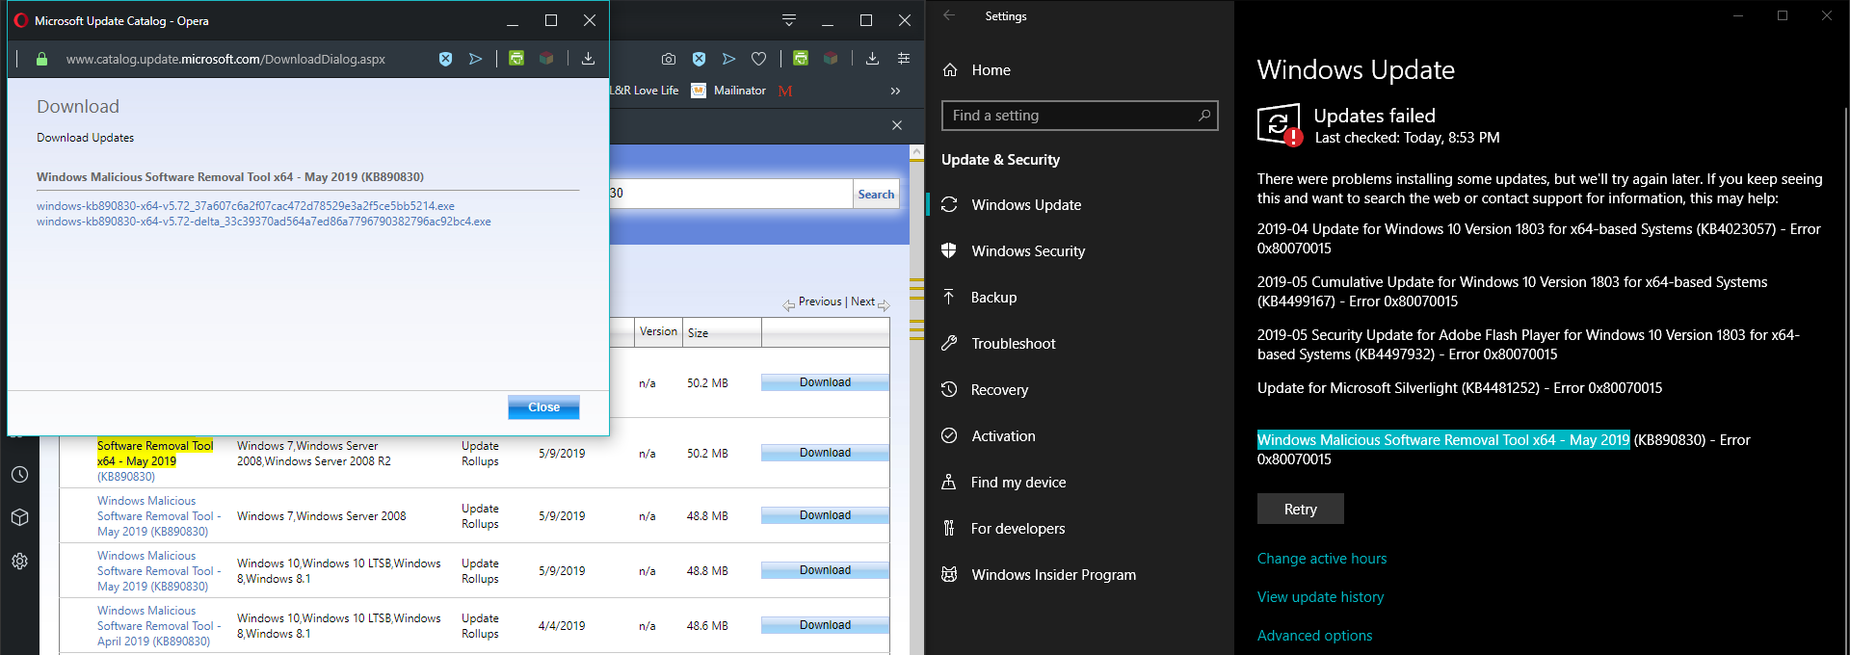
Task: Click the Download dialog address bar URL
Action: [225, 59]
